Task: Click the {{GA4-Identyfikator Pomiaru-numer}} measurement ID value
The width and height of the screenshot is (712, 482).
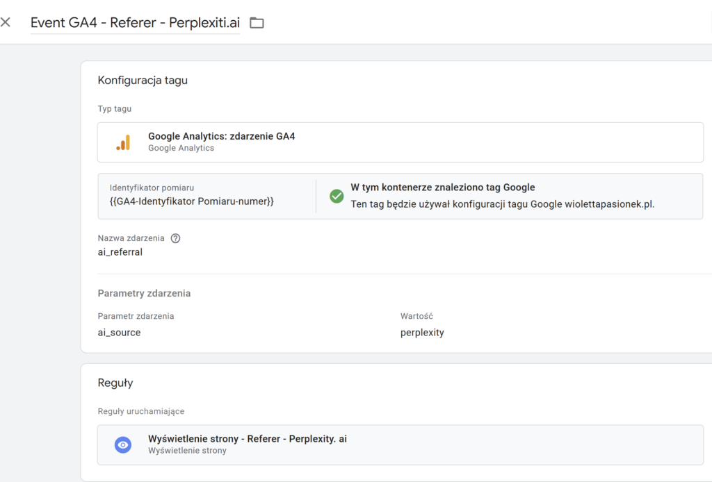Action: (x=192, y=201)
